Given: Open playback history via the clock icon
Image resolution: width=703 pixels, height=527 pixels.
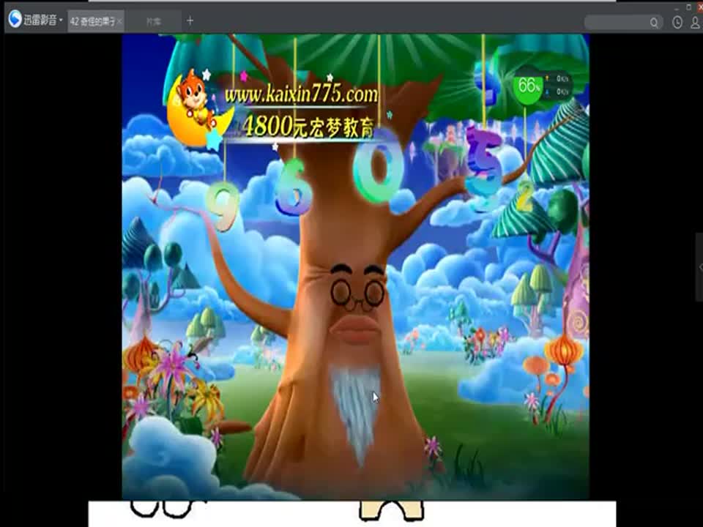Looking at the screenshot, I should pos(677,23).
